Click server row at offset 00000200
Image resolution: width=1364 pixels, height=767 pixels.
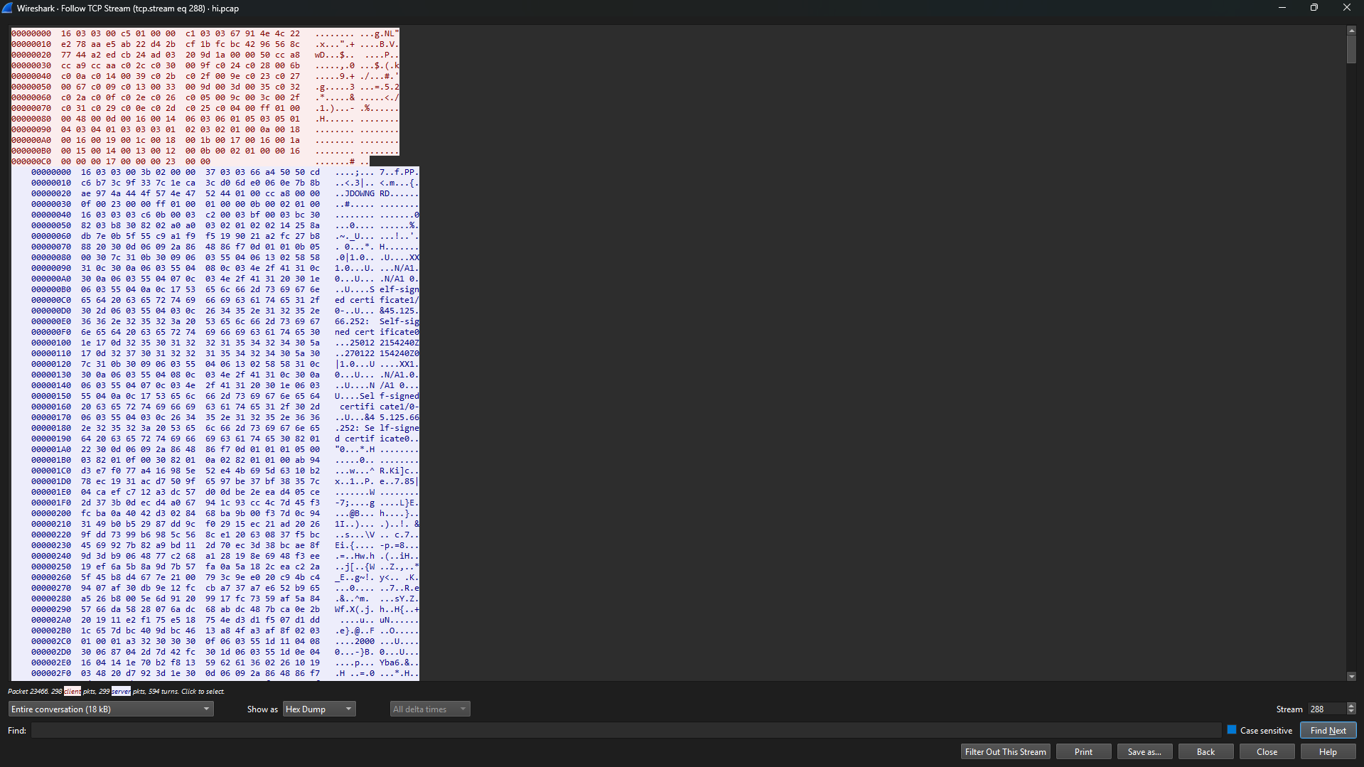click(x=225, y=513)
